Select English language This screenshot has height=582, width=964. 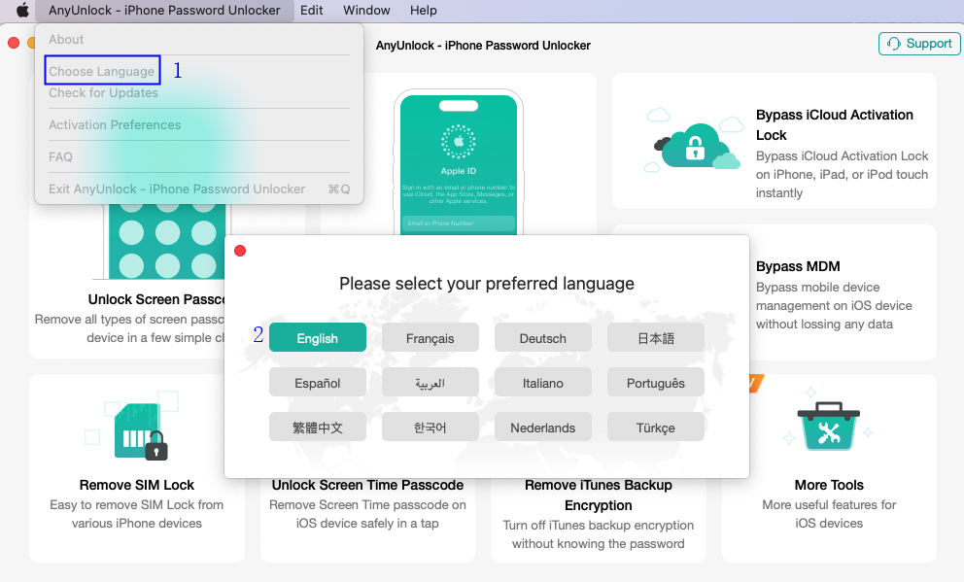click(x=317, y=338)
